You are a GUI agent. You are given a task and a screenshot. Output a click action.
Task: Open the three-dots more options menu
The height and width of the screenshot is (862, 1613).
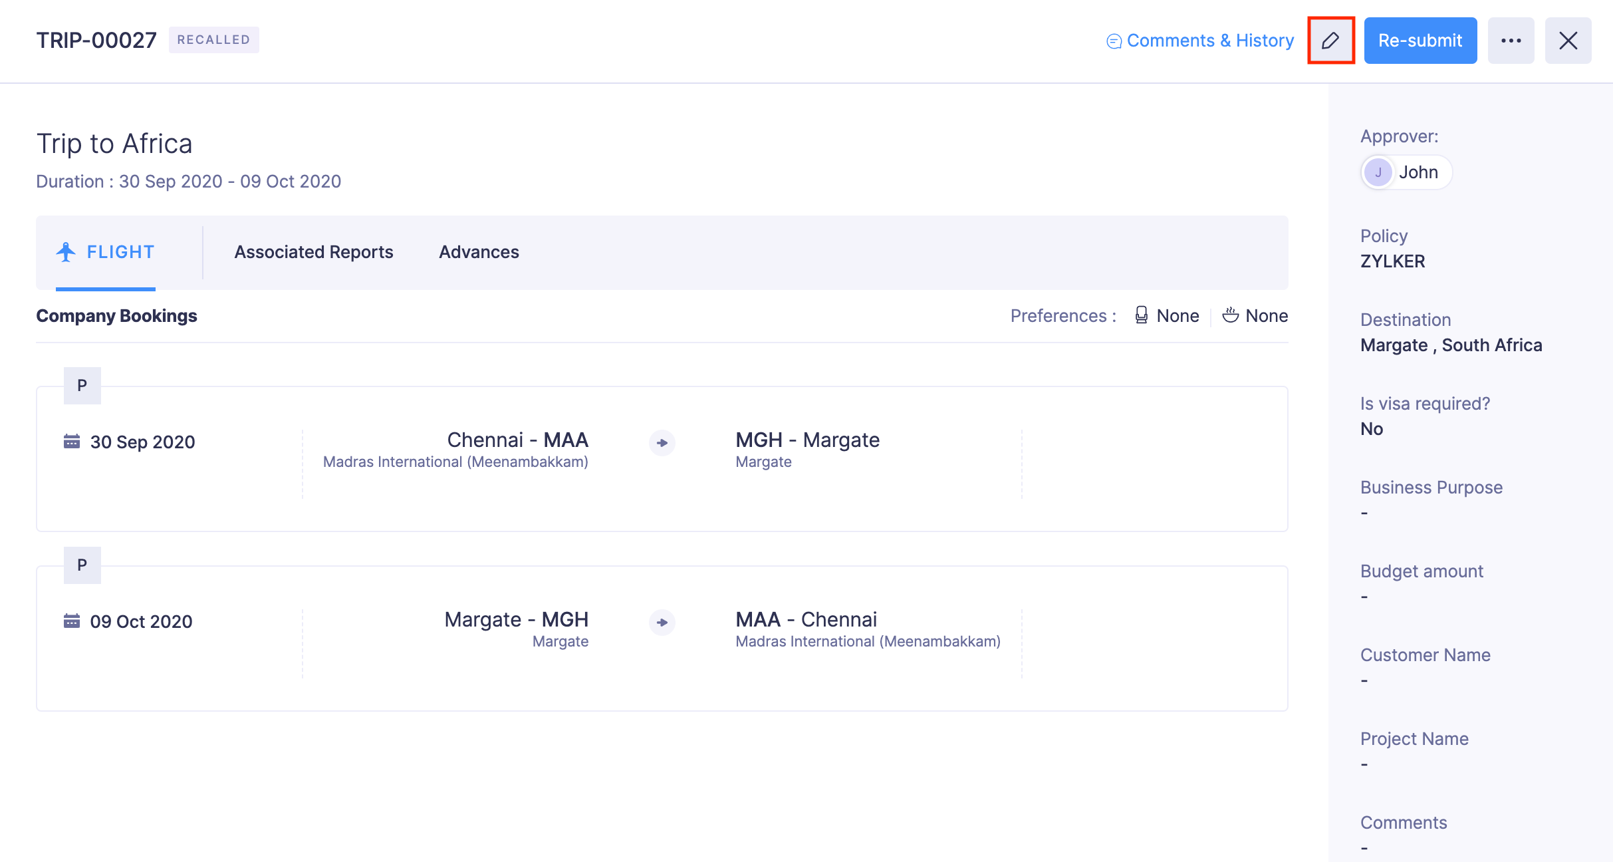tap(1511, 41)
